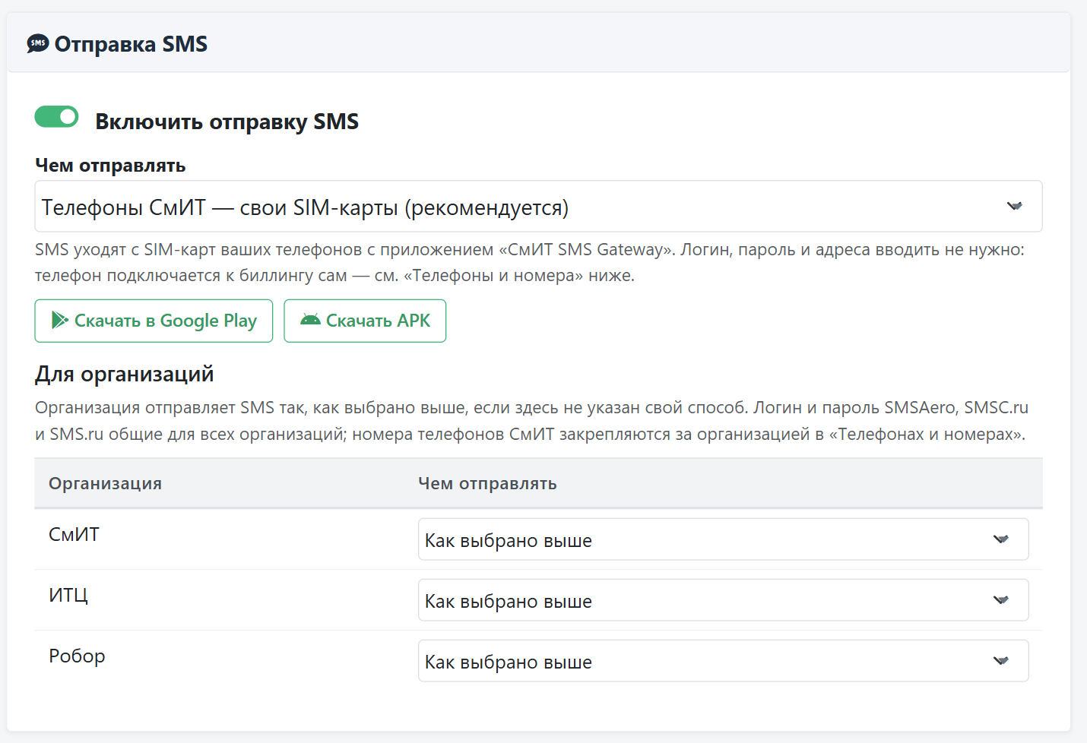Click the Android robot icon

click(310, 320)
